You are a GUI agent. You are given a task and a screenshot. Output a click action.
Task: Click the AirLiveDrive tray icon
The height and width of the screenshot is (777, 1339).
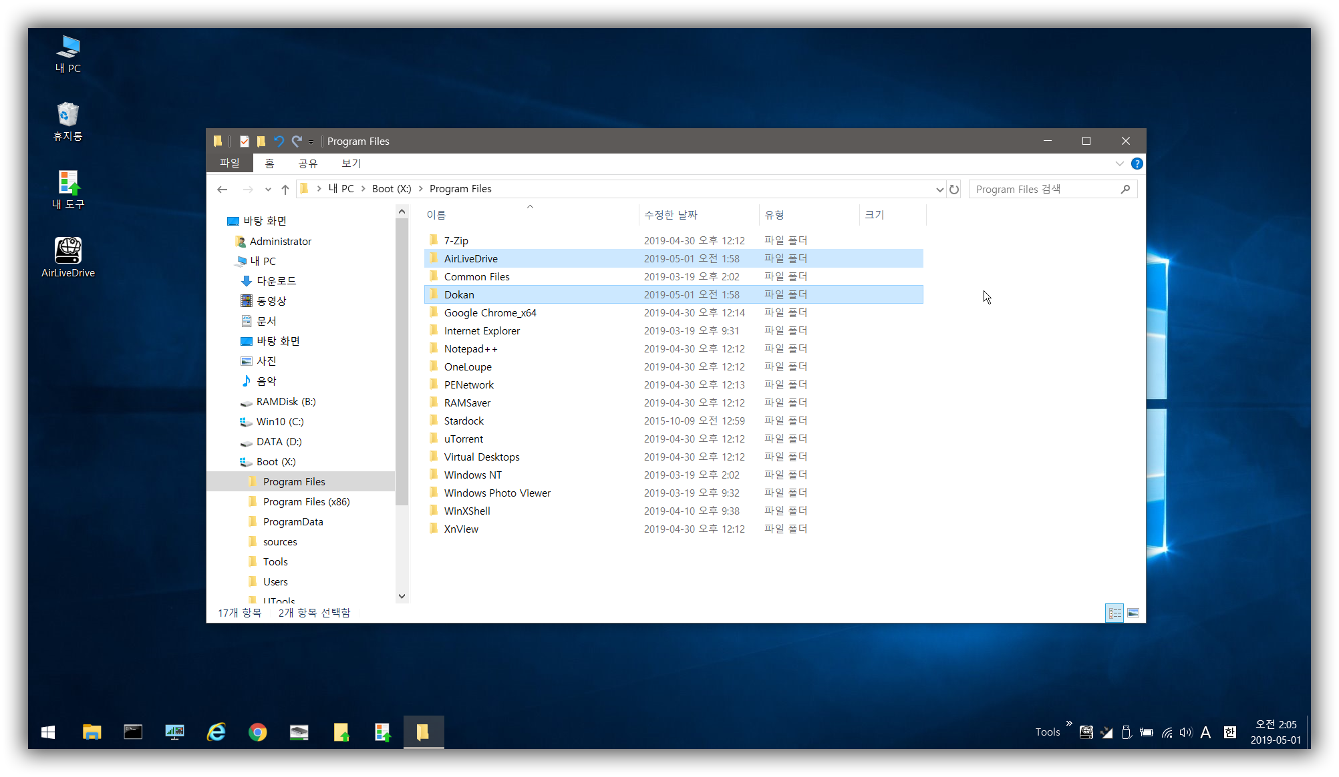click(x=1086, y=732)
